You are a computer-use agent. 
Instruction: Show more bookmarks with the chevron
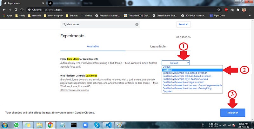[x=250, y=15]
